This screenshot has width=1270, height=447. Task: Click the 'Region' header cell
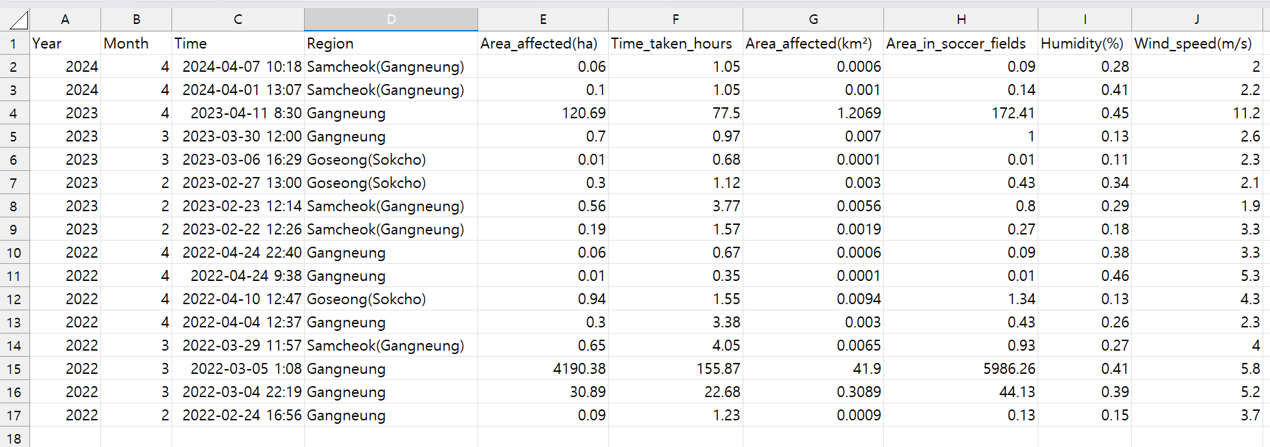[x=391, y=44]
